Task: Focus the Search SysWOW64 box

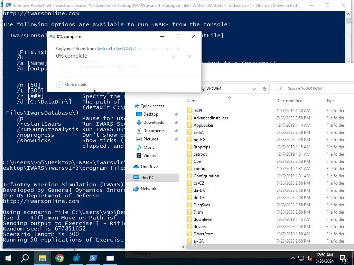Action: pos(315,89)
